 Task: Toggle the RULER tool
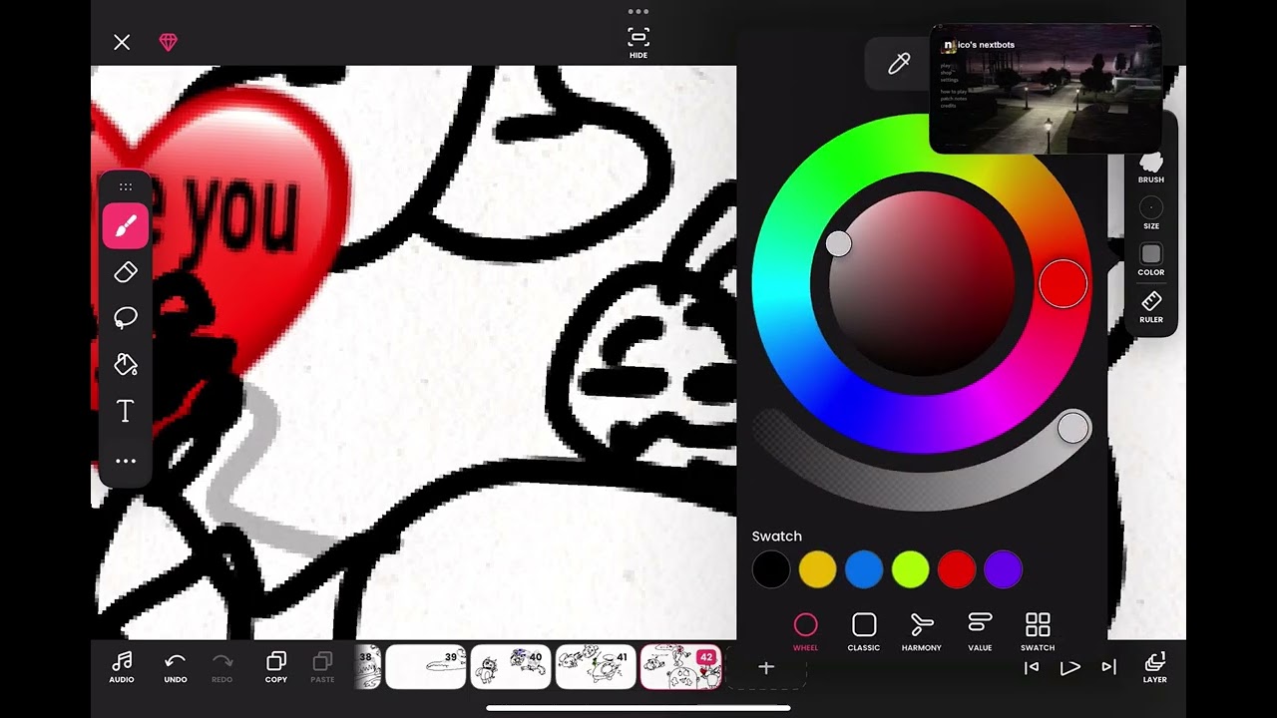point(1151,306)
